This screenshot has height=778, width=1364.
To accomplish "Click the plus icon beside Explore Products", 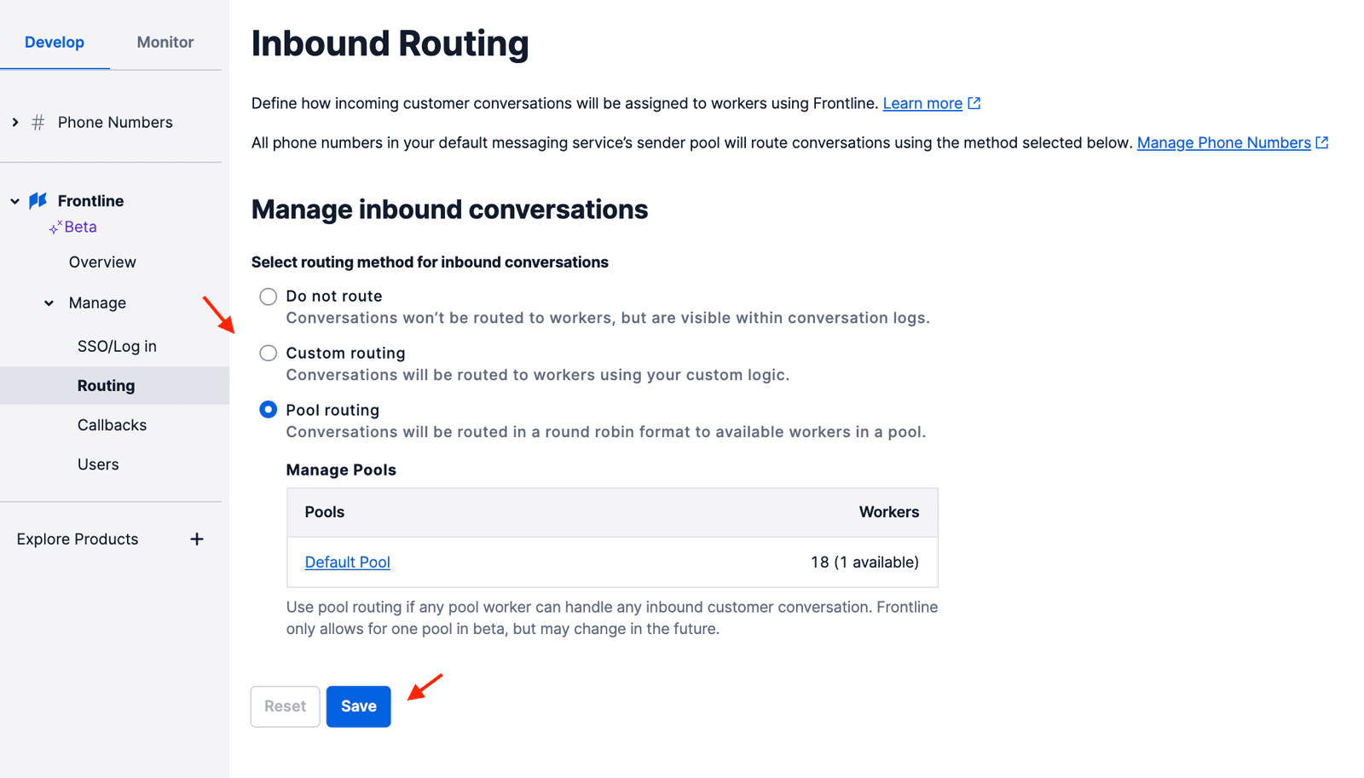I will pos(197,539).
